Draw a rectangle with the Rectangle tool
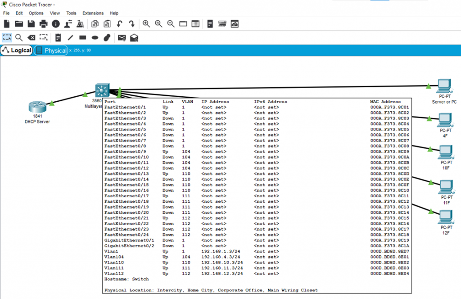This screenshot has height=299, width=461. click(x=83, y=38)
